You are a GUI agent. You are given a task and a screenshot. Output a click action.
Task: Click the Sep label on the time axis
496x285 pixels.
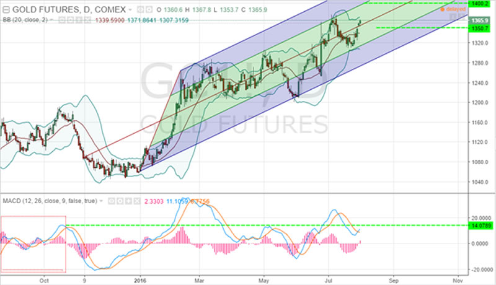394,280
